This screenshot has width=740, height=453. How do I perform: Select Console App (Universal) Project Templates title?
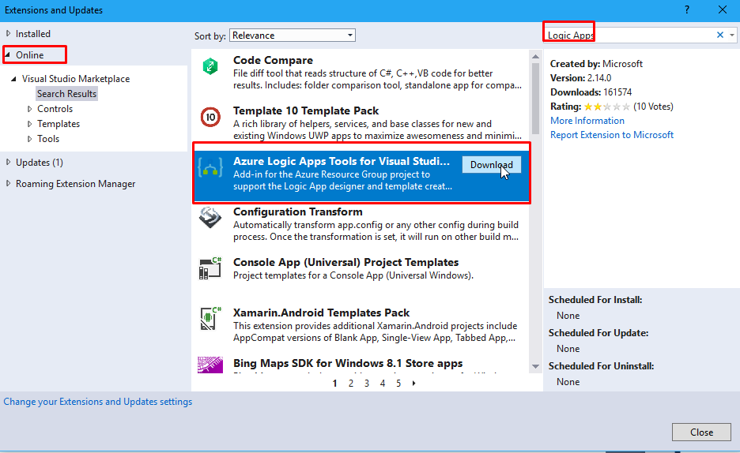click(x=346, y=262)
